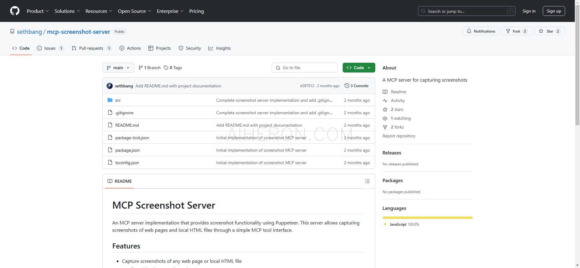The width and height of the screenshot is (580, 268).
Task: Click the repository book icon beside sethbang
Action: tap(12, 32)
